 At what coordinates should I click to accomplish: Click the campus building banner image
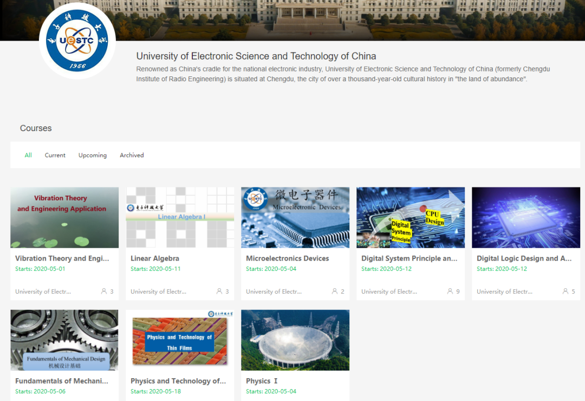(292, 20)
